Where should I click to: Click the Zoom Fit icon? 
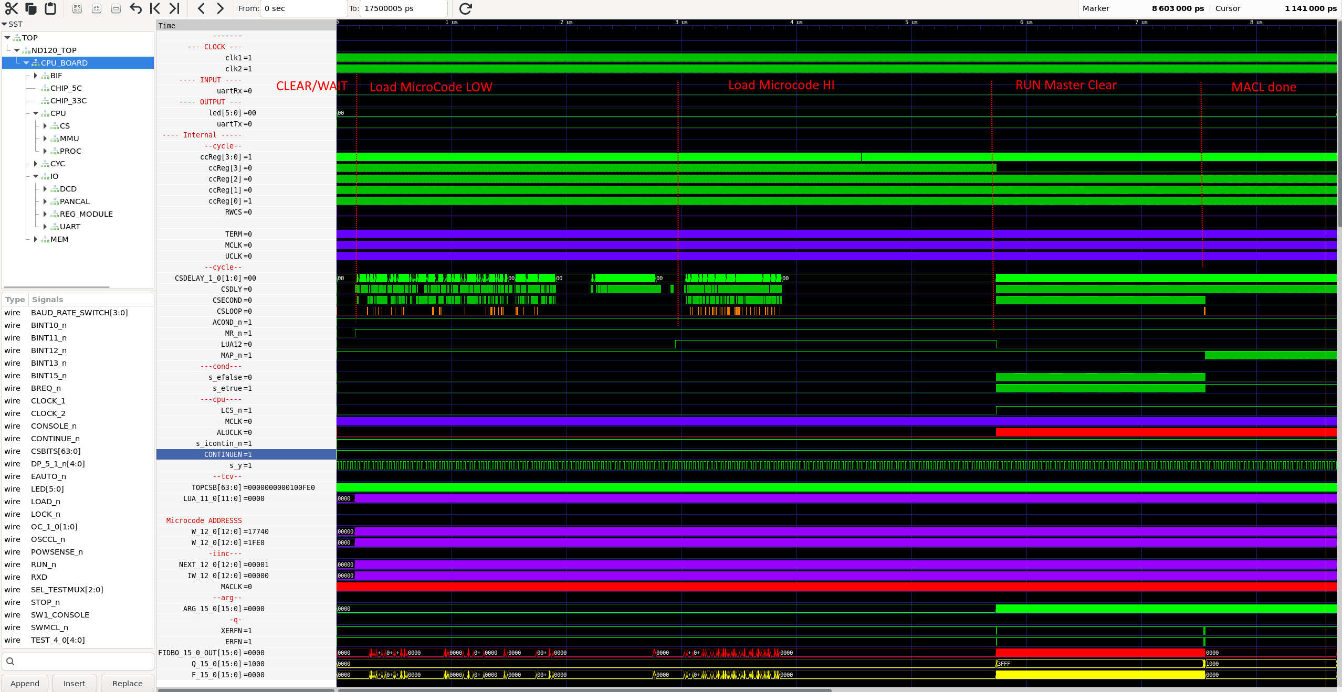(x=77, y=8)
